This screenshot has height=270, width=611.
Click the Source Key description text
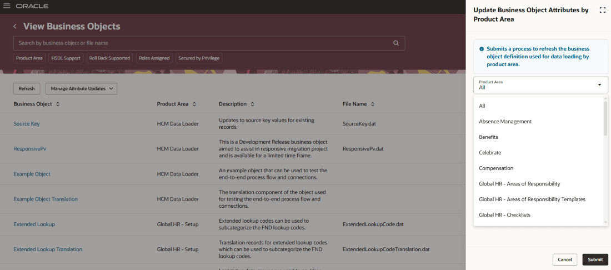pyautogui.click(x=267, y=124)
